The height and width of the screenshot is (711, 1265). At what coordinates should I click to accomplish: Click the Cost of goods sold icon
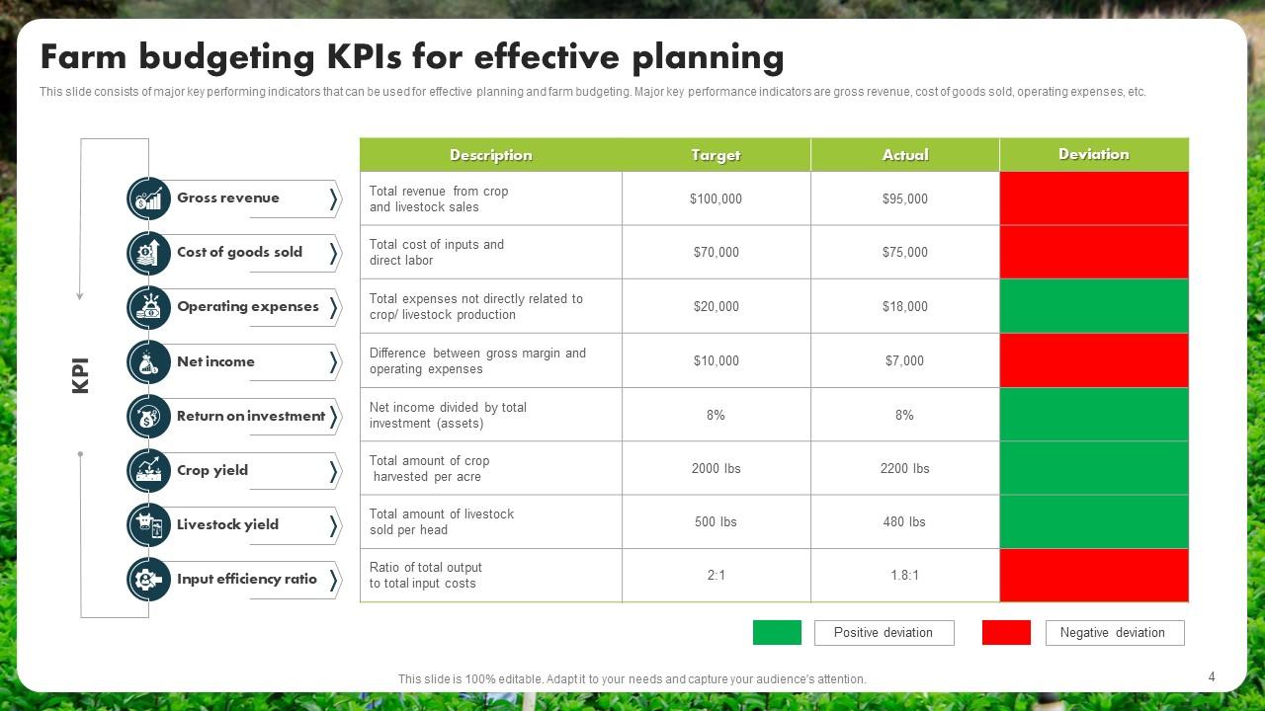(149, 253)
